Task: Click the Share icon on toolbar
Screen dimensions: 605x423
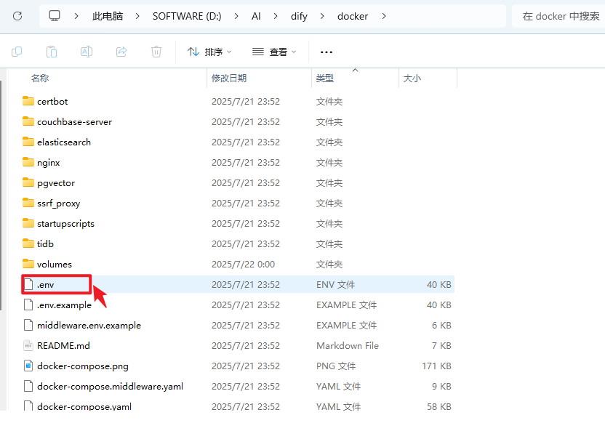Action: pos(121,52)
